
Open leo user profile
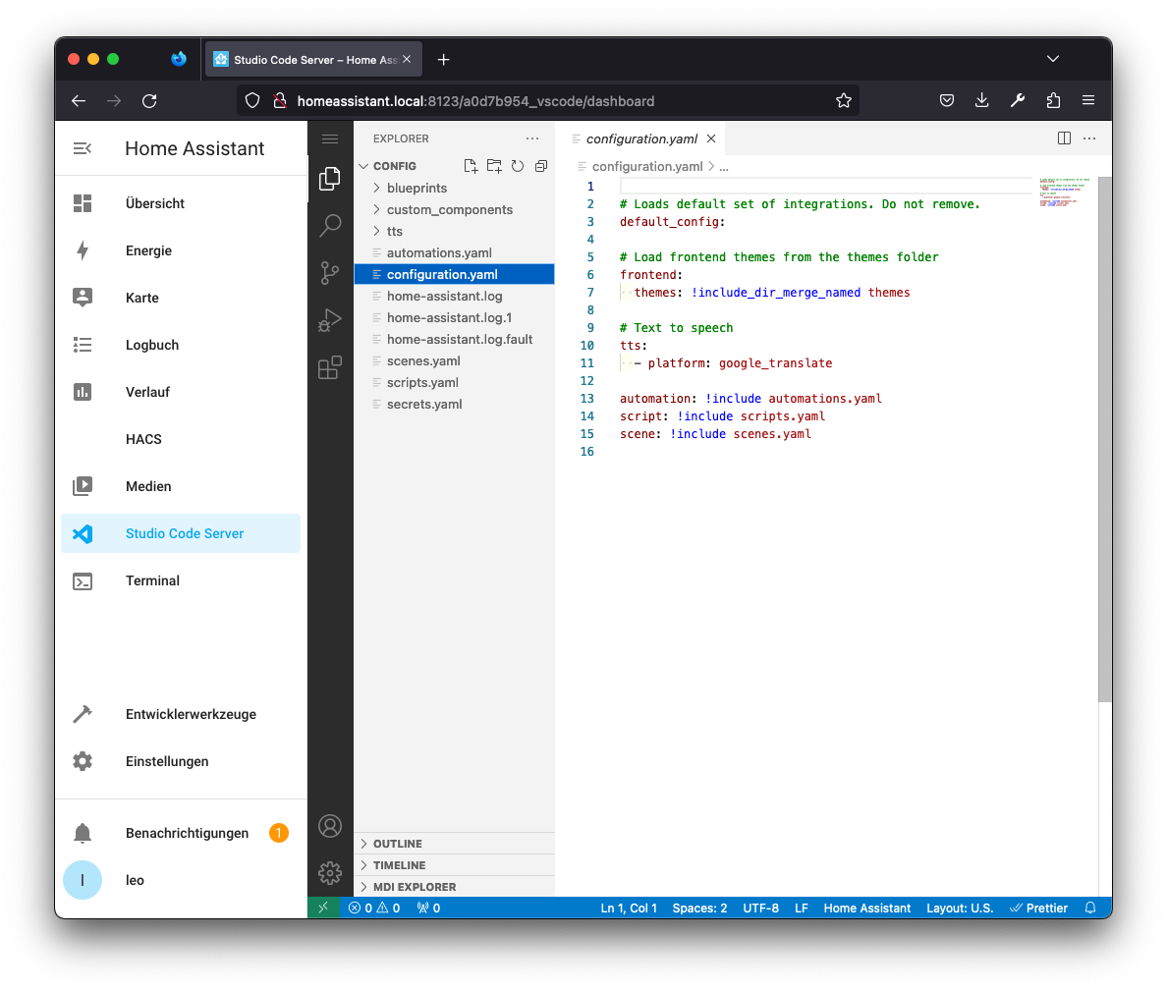point(181,880)
